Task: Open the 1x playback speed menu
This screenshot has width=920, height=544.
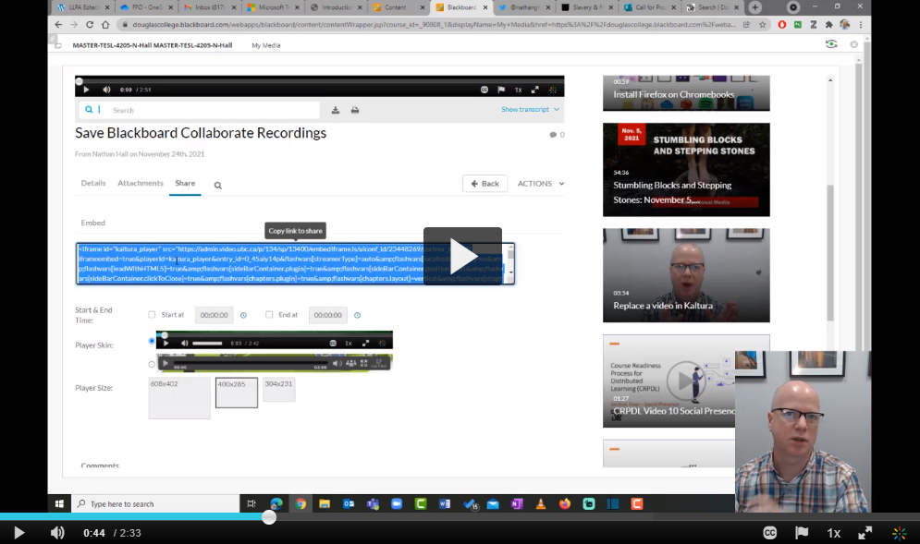Action: point(833,533)
